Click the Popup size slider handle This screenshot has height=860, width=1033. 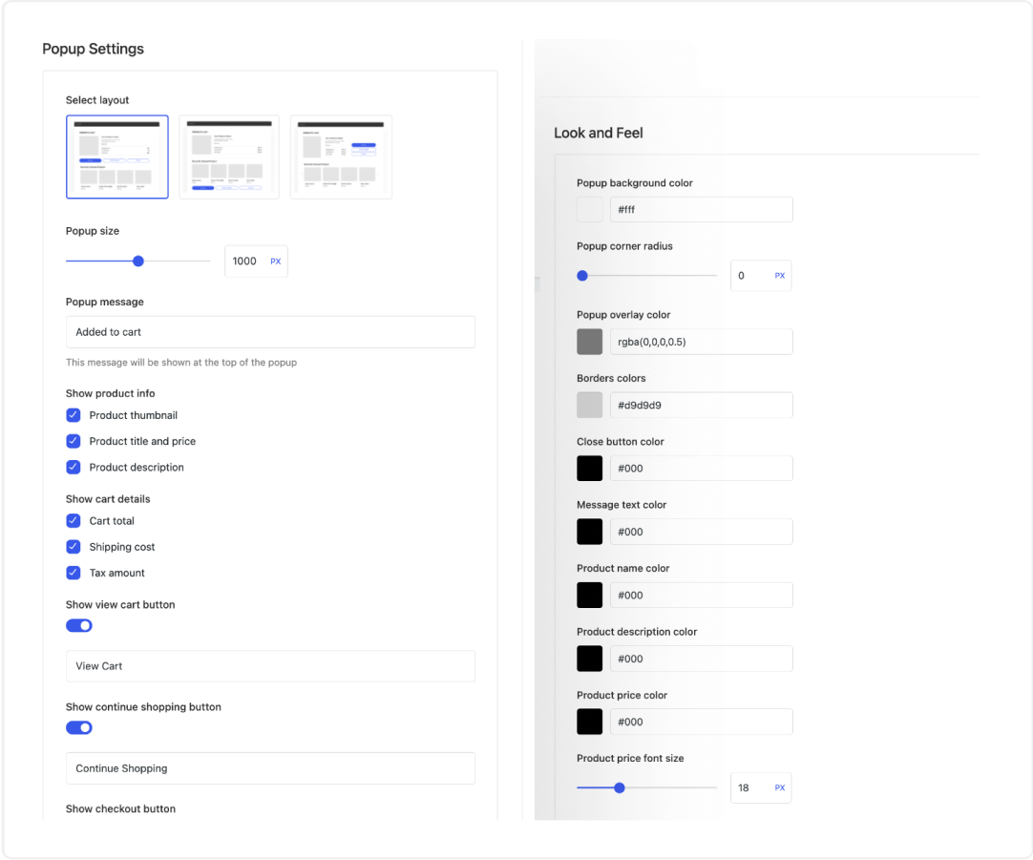[138, 261]
